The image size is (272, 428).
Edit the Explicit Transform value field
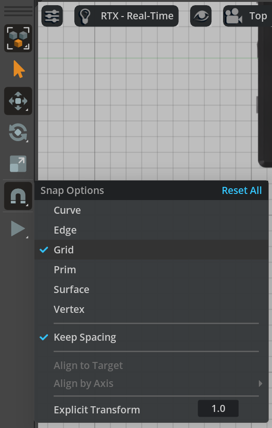[x=218, y=408]
